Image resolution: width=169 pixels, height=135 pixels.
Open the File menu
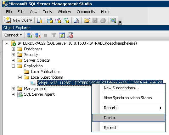(x=9, y=12)
